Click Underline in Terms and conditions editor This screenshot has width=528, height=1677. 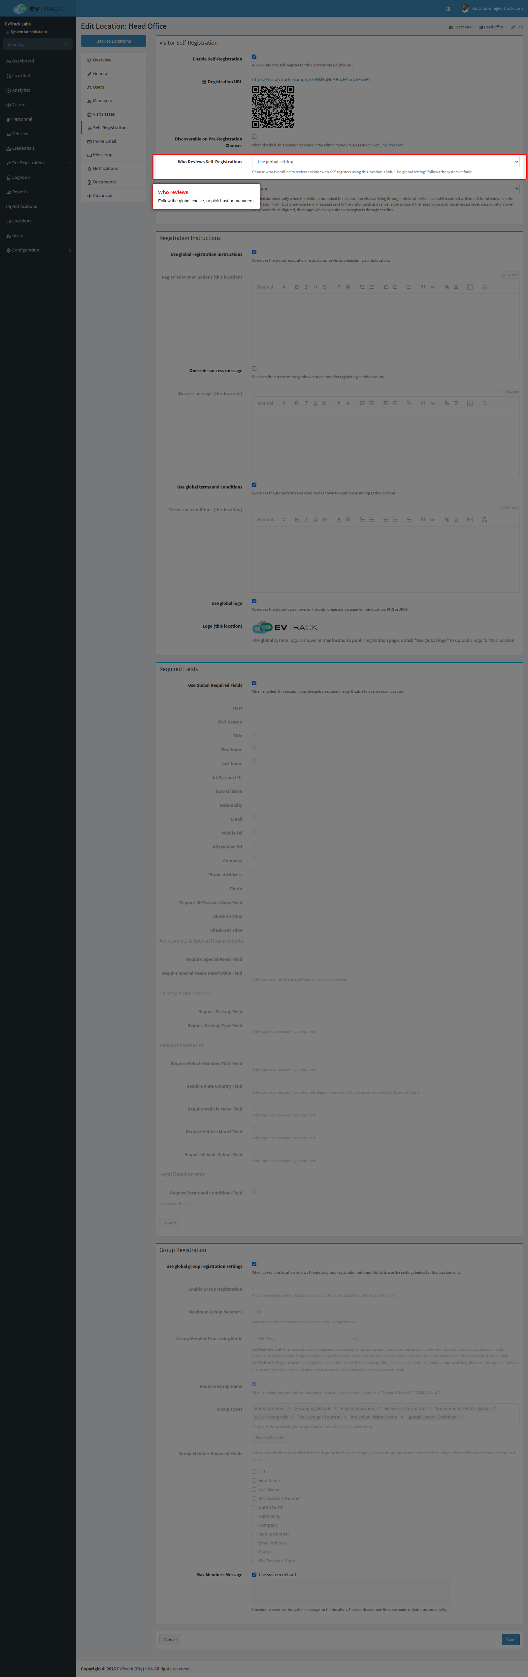click(x=315, y=520)
